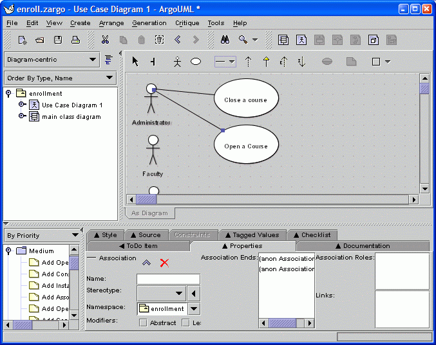Open the Checklist tab
The width and height of the screenshot is (436, 345).
coord(312,235)
